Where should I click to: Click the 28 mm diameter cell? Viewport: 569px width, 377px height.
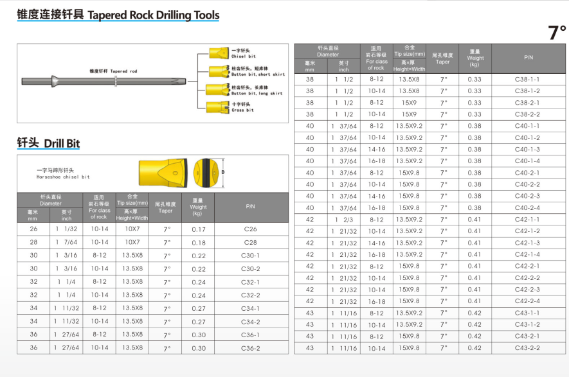(x=33, y=242)
